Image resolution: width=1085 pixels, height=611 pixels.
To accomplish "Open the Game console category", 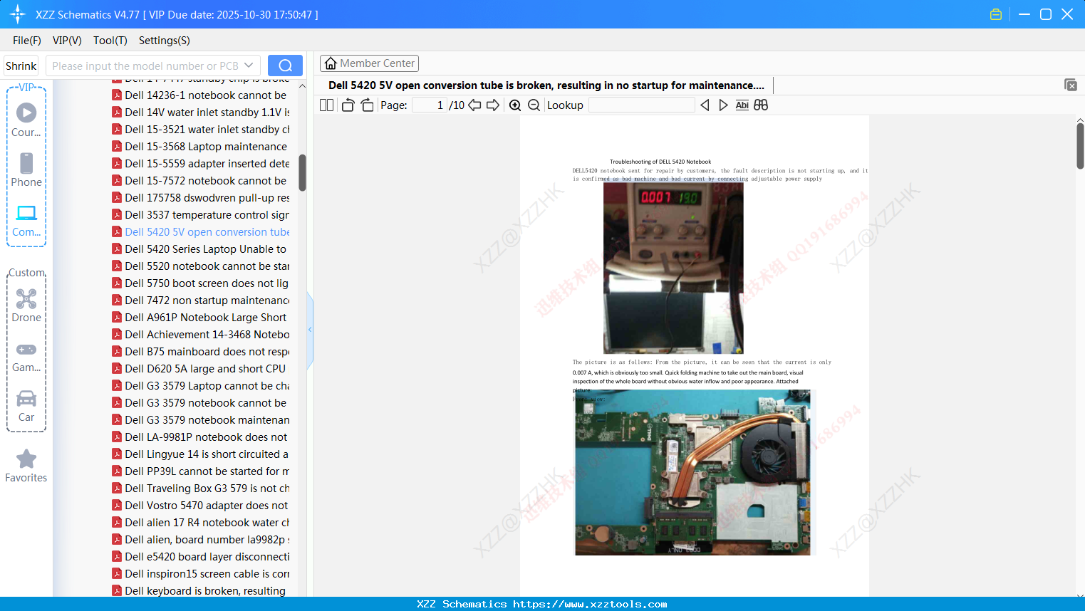I will pos(26,357).
